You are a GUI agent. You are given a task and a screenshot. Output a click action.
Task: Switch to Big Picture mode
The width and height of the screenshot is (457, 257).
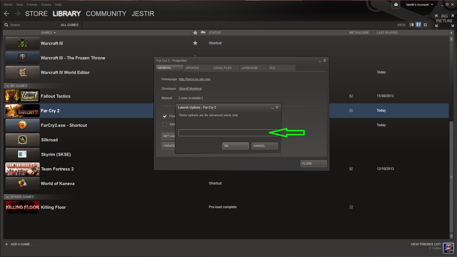point(444,21)
